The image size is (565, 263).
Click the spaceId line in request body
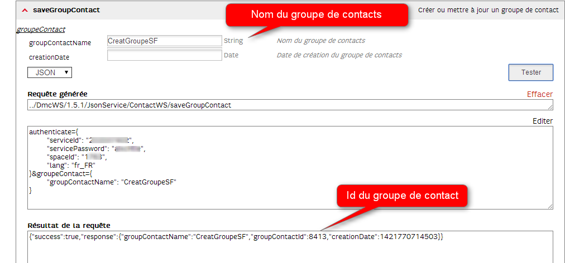click(77, 157)
